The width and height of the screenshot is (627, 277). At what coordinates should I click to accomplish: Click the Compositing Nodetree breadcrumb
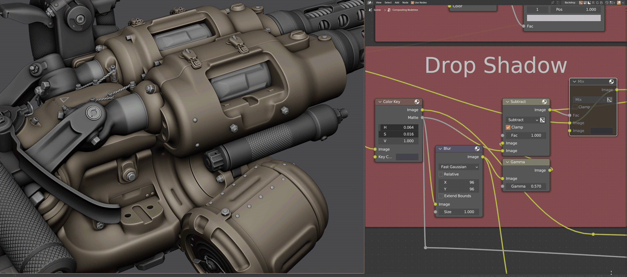[x=405, y=10]
